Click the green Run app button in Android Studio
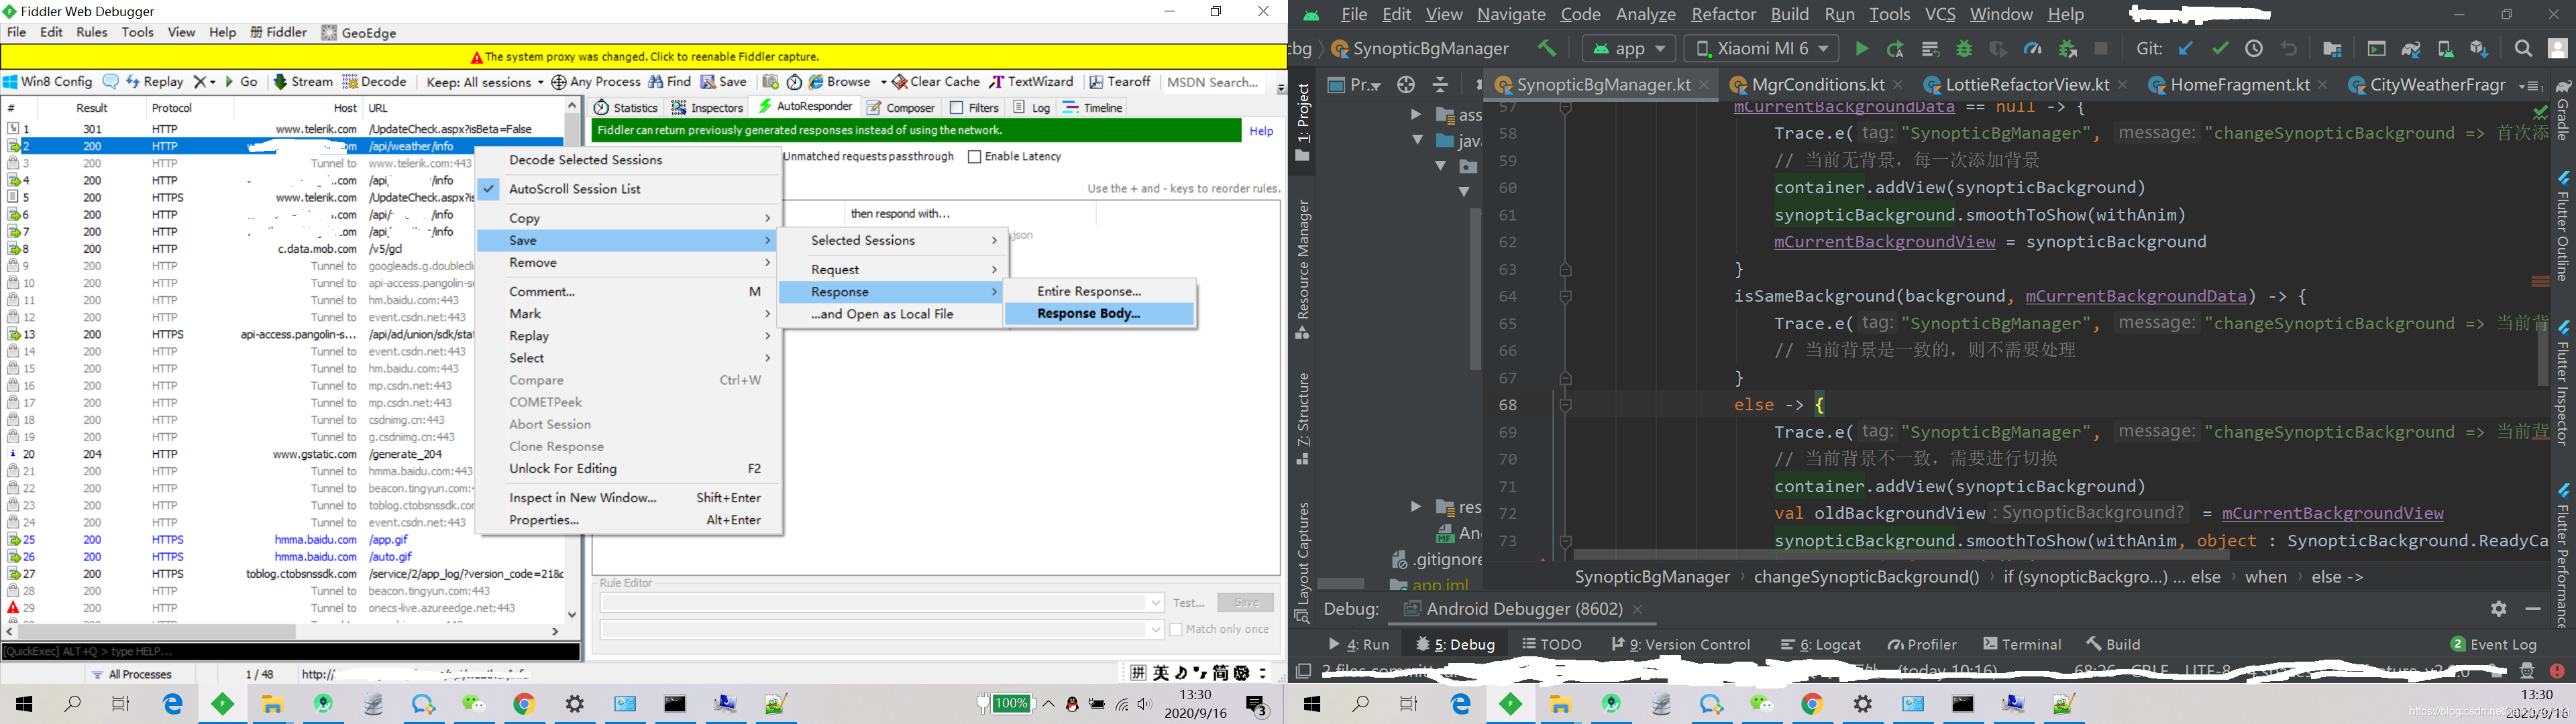The width and height of the screenshot is (2576, 724). [1861, 49]
